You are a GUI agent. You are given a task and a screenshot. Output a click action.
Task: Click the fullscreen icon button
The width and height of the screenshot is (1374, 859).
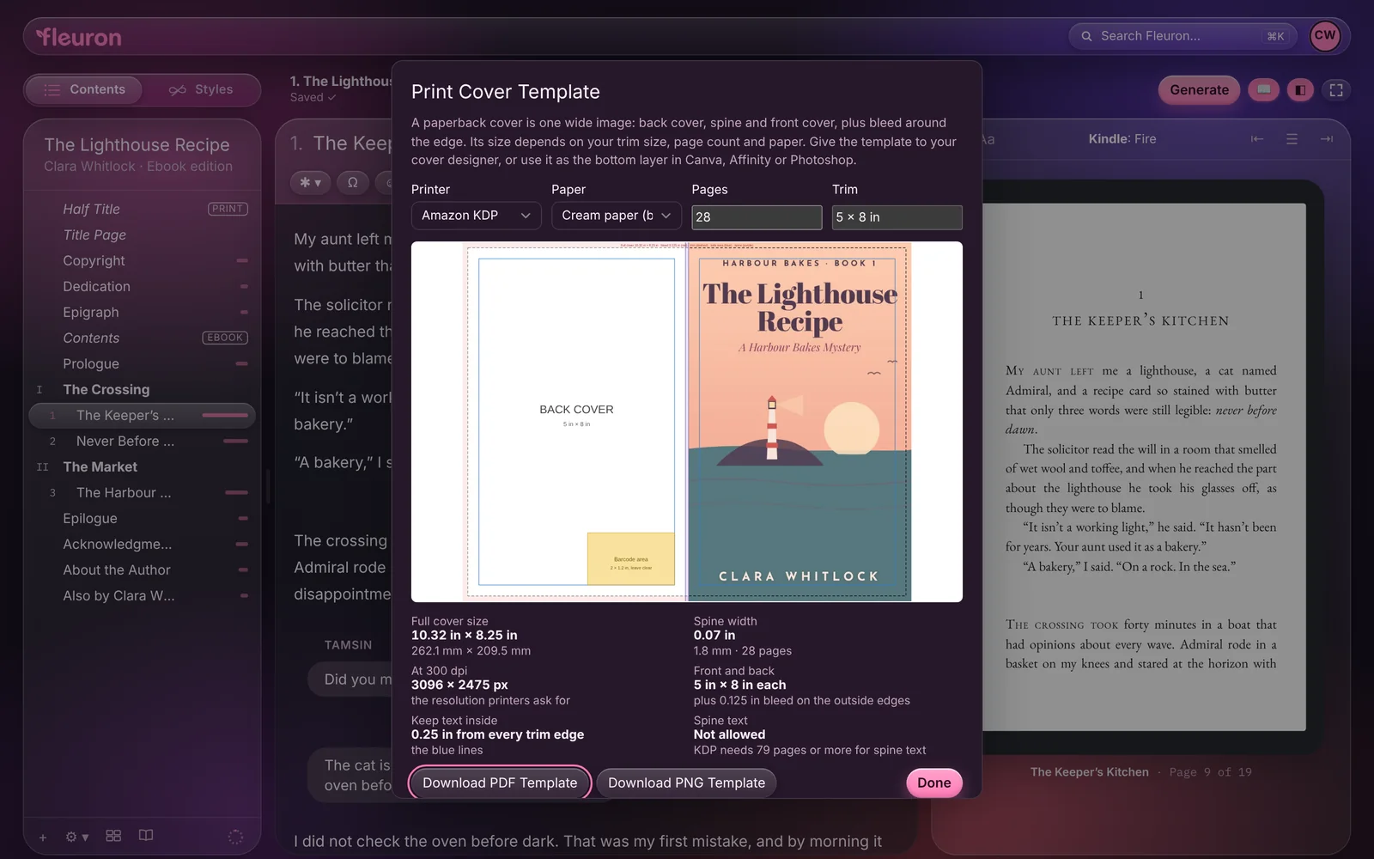(x=1336, y=89)
